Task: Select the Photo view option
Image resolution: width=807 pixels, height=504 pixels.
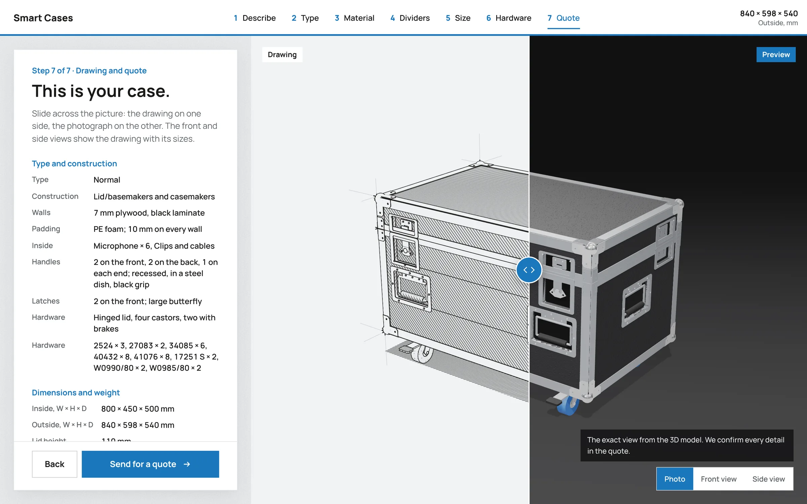Action: coord(675,479)
